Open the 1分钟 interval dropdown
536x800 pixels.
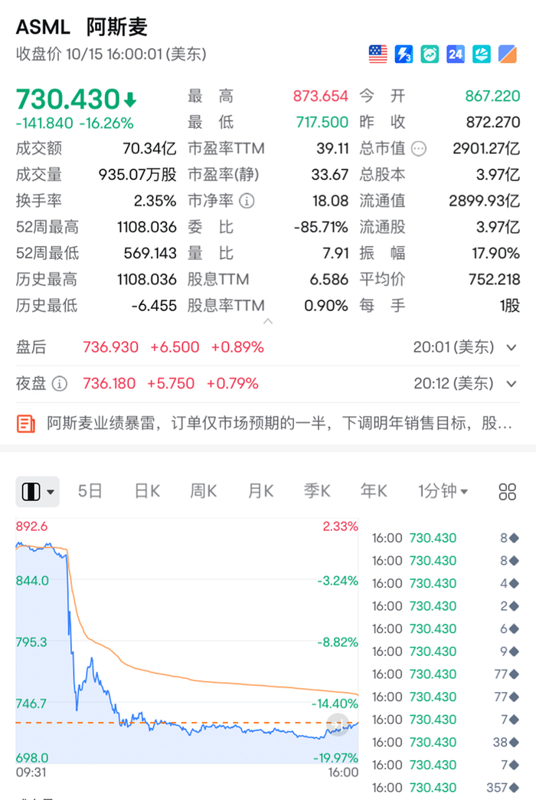(443, 491)
